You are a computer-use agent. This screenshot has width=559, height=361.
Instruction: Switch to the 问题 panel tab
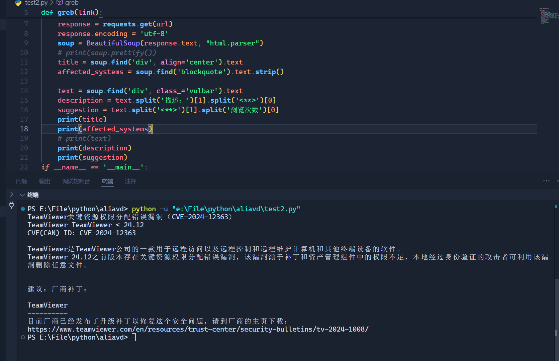22,181
